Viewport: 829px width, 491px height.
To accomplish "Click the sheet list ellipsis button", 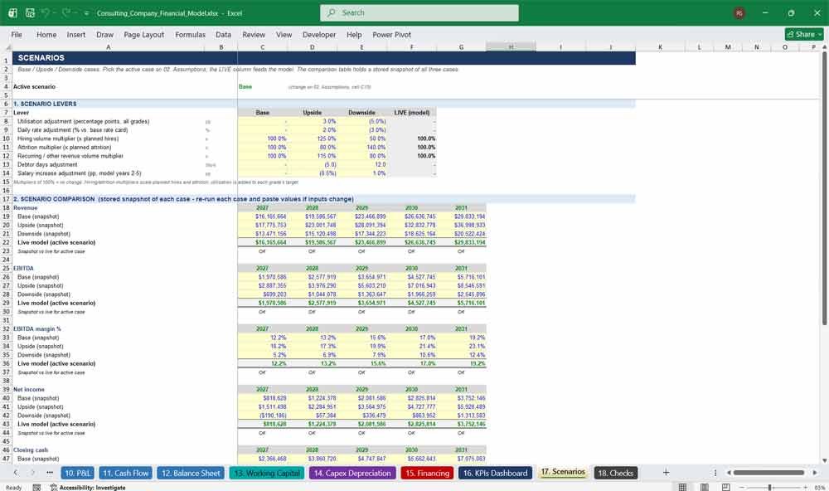I will [x=50, y=473].
